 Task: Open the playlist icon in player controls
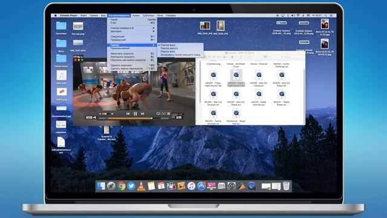(x=168, y=114)
